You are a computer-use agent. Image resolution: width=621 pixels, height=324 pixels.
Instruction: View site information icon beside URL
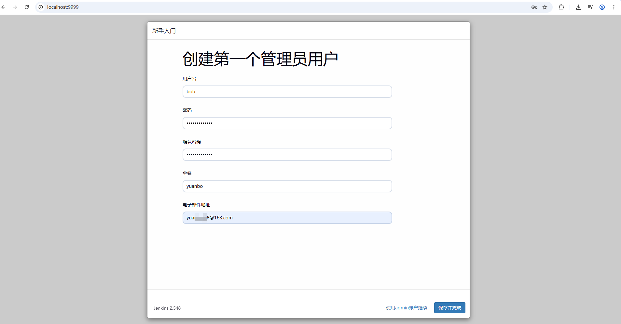click(x=41, y=7)
